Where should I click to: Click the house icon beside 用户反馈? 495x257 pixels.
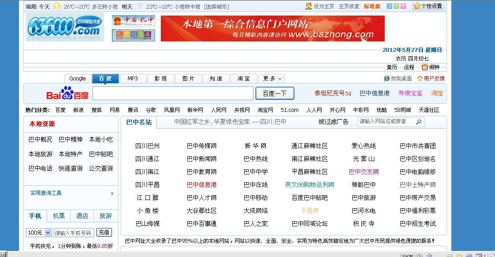coord(420,79)
